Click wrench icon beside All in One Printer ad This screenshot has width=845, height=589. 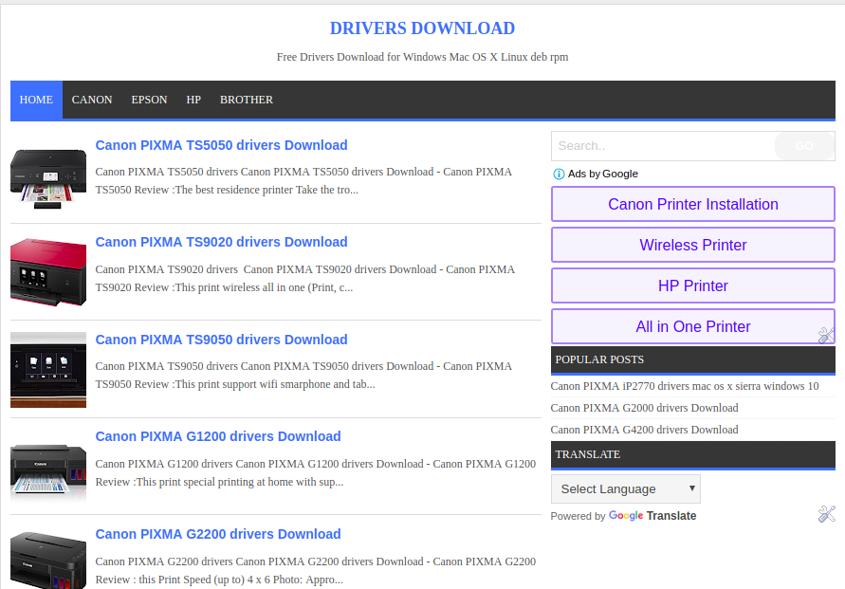[x=826, y=335]
